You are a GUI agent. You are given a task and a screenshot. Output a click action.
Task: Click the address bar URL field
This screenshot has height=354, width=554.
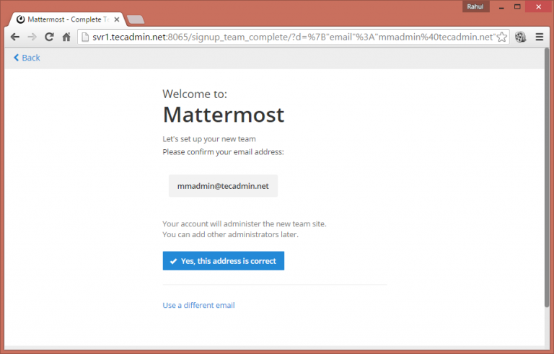(x=289, y=37)
